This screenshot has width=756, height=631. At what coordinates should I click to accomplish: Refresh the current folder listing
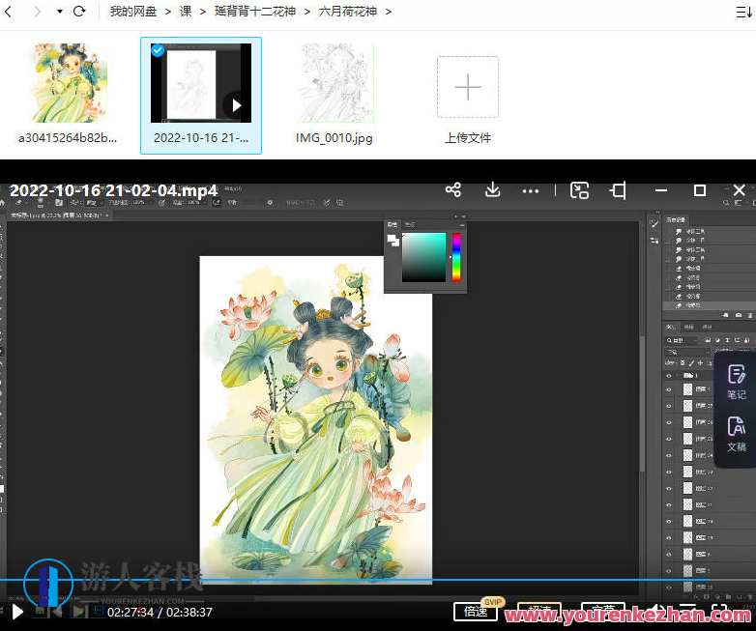point(79,11)
